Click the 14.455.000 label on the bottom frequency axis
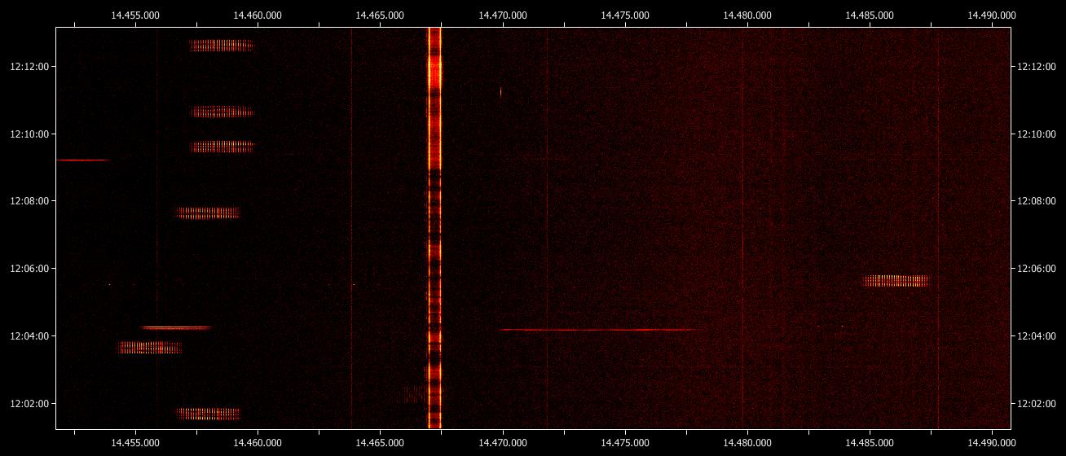 tap(135, 442)
